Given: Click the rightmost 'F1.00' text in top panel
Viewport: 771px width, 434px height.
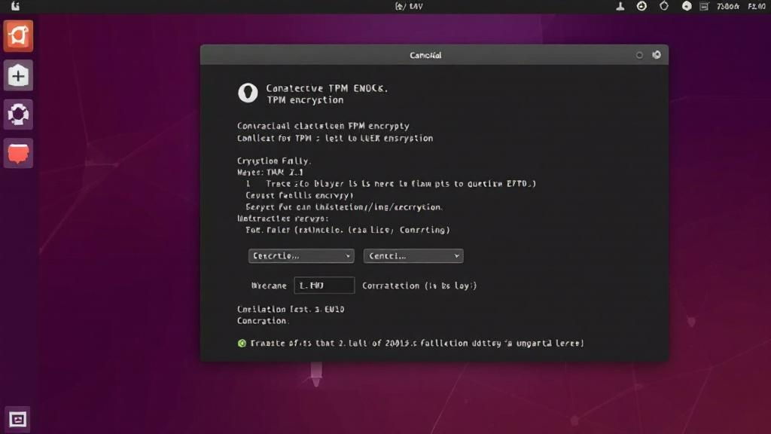Looking at the screenshot, I should tap(756, 6).
